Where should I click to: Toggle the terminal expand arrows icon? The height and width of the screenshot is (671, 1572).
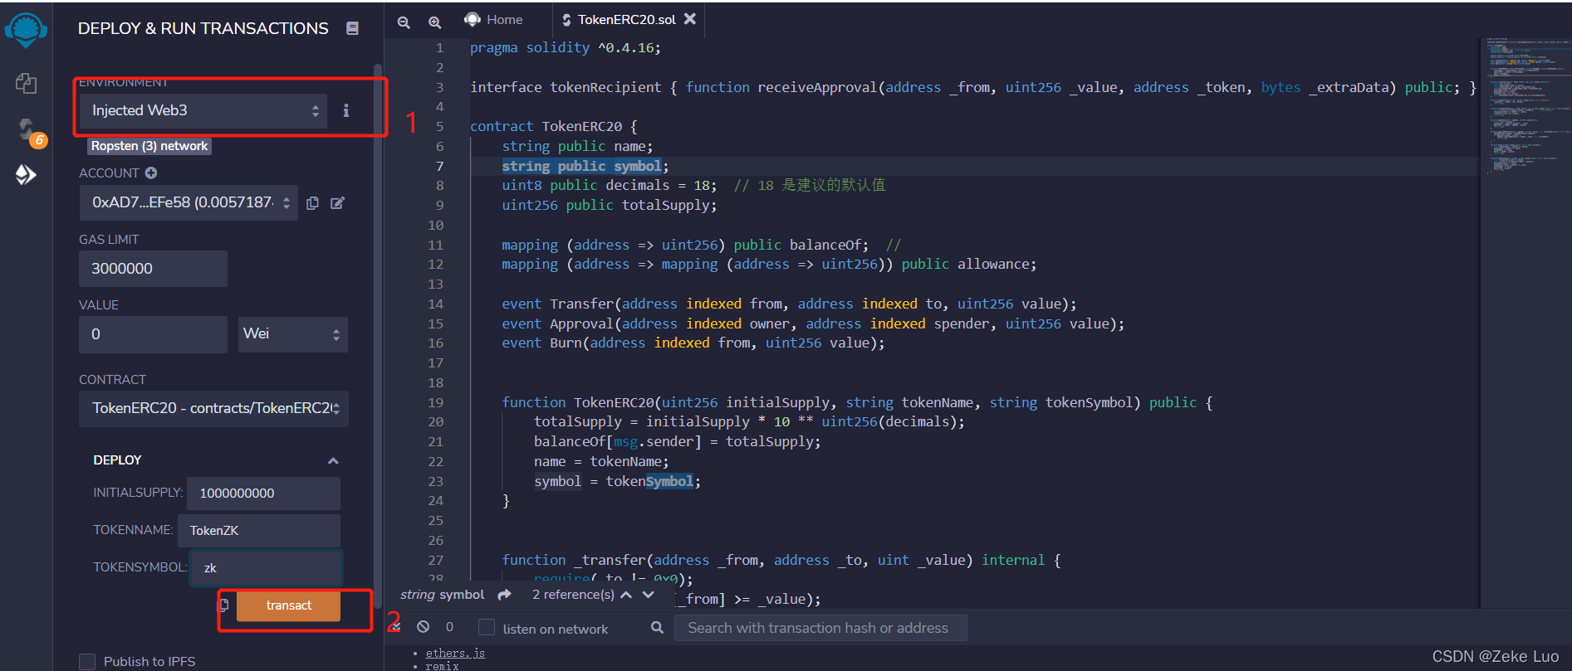(x=395, y=627)
